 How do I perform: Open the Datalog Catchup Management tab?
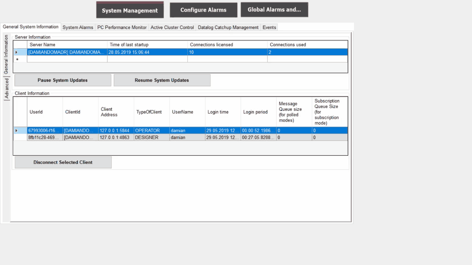(228, 27)
